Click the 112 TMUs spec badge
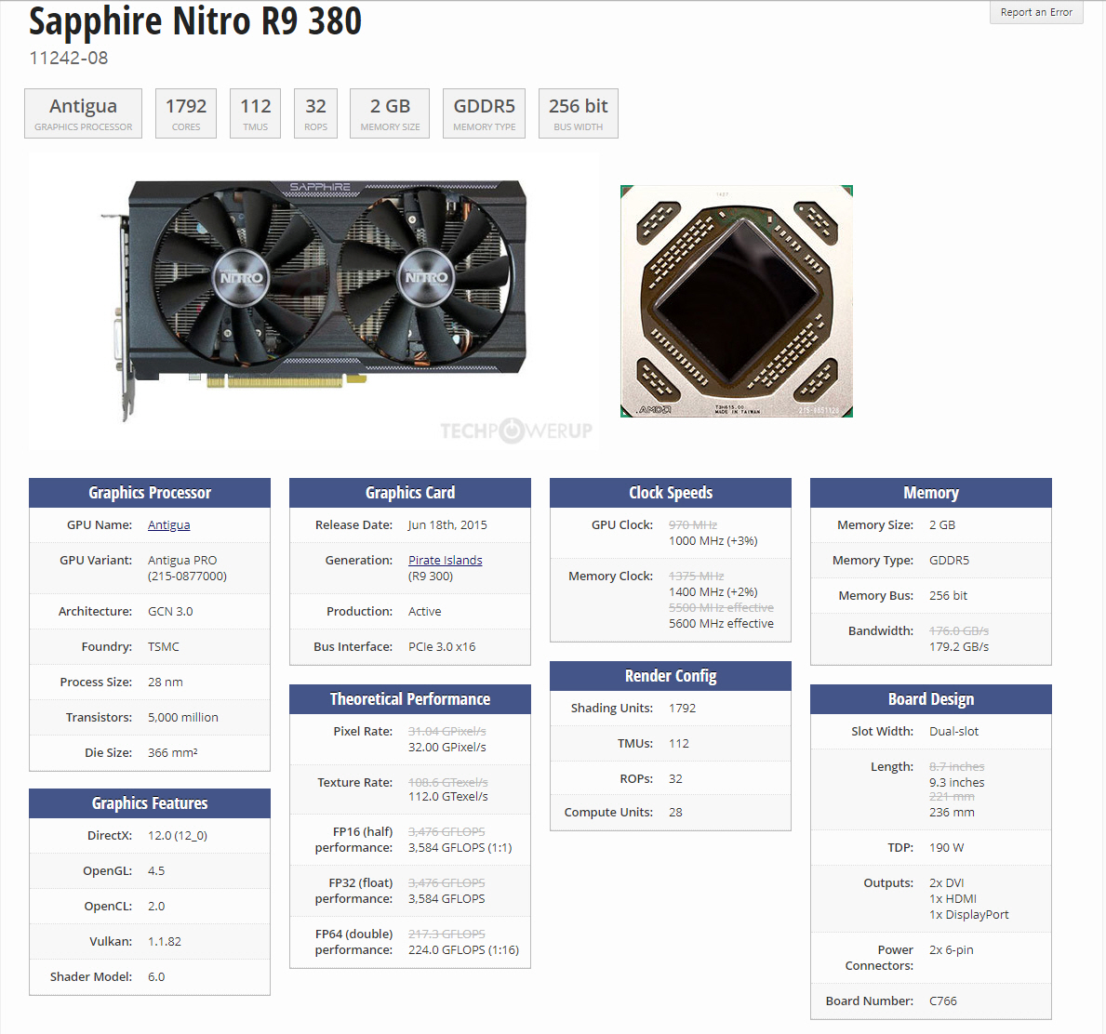 [x=256, y=113]
